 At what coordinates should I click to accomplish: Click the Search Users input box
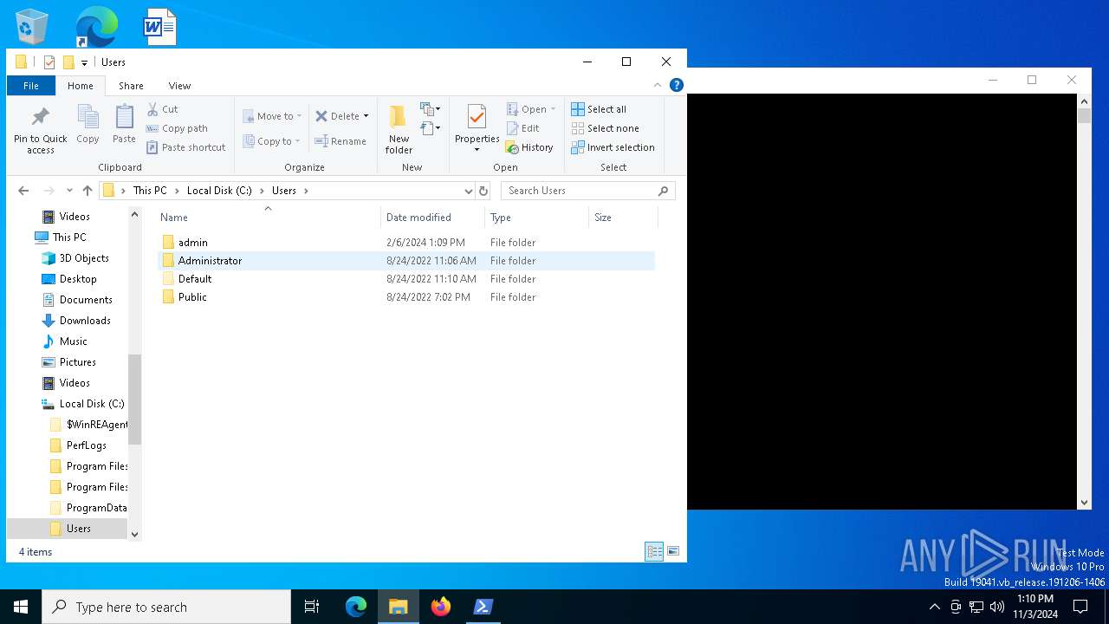tap(587, 191)
